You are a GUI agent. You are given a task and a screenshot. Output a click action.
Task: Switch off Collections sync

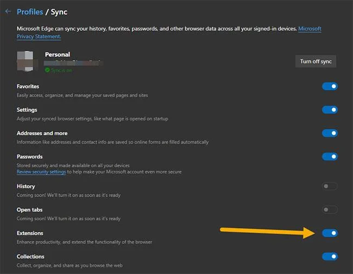tap(330, 256)
